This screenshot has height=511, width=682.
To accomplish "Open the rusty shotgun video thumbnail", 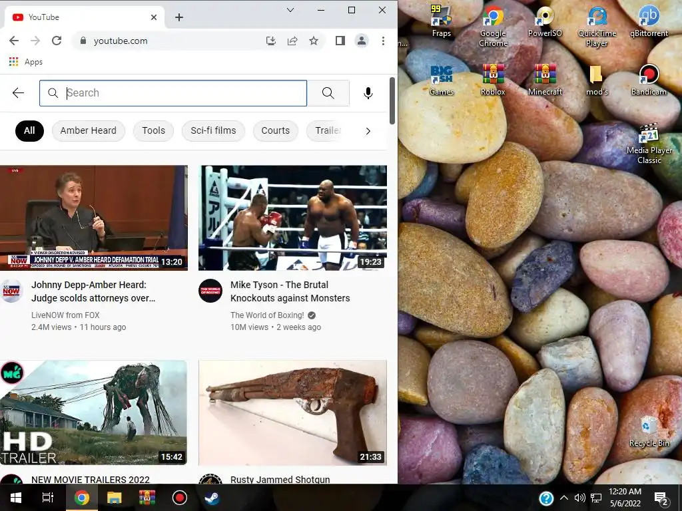I will [293, 413].
